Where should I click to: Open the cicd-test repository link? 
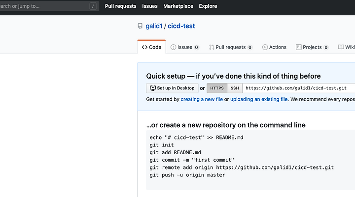[x=181, y=26]
